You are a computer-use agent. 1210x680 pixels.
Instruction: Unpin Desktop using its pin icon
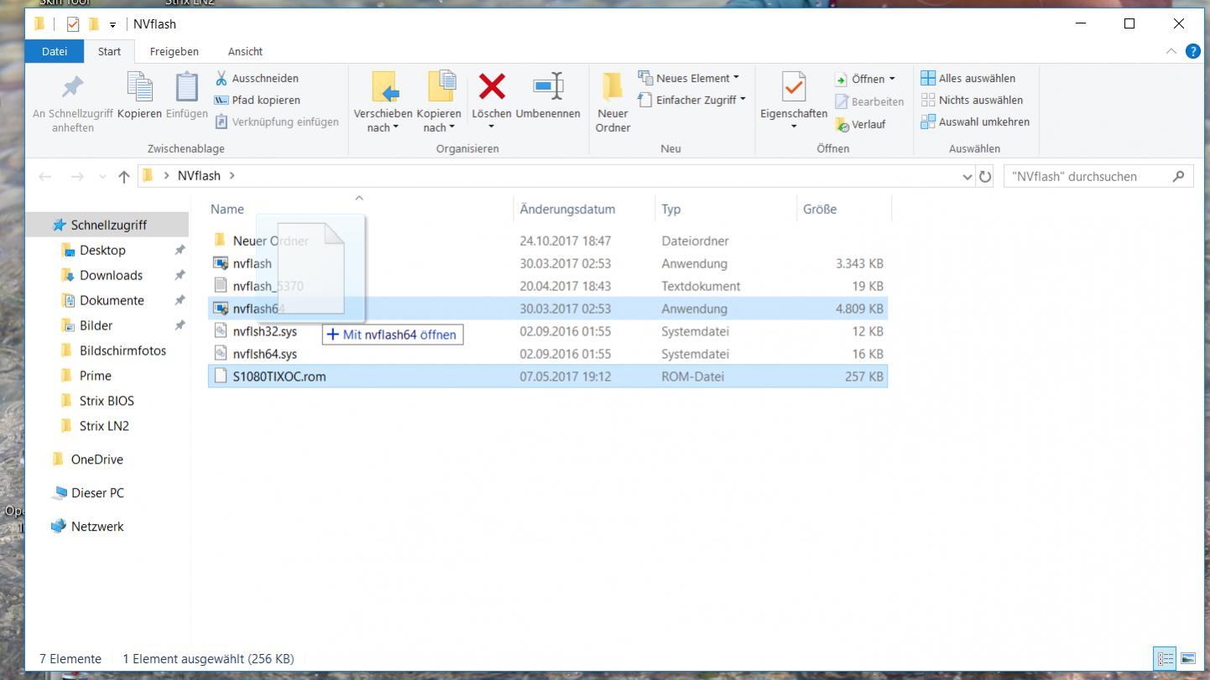(x=179, y=250)
